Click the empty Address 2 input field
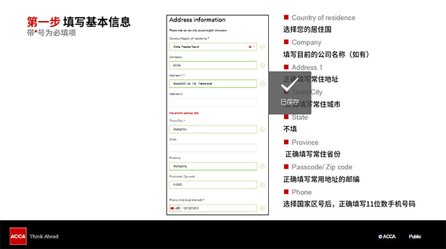 (213, 102)
